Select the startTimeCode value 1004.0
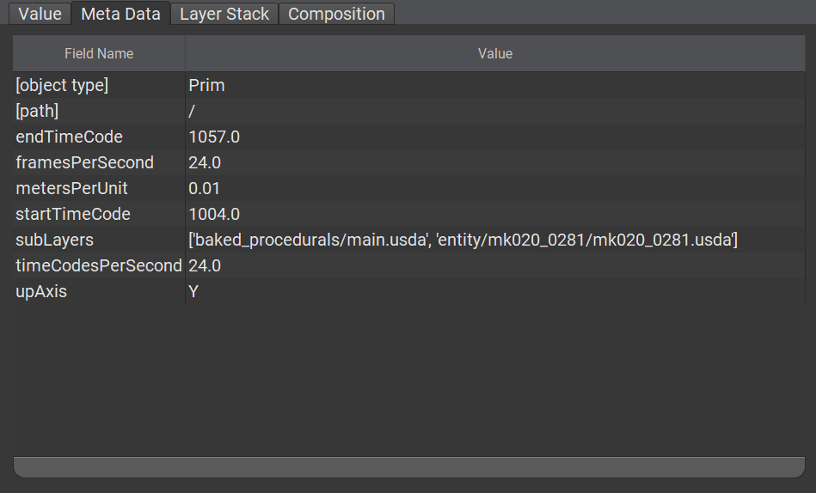Screen dimensions: 816x493 click(214, 214)
